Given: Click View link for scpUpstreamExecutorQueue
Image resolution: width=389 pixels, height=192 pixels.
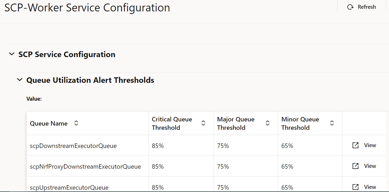Looking at the screenshot, I should (370, 187).
